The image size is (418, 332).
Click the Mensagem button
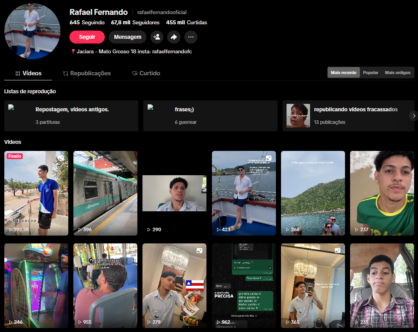click(128, 37)
